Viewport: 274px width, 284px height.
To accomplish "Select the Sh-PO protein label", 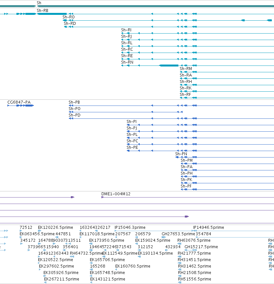I will click(x=74, y=109).
